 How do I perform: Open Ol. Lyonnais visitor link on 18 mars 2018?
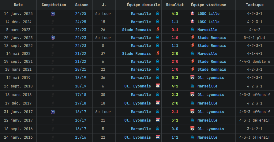click(211, 95)
